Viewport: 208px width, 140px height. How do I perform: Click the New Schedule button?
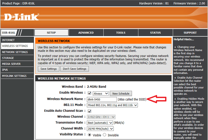point(121,93)
